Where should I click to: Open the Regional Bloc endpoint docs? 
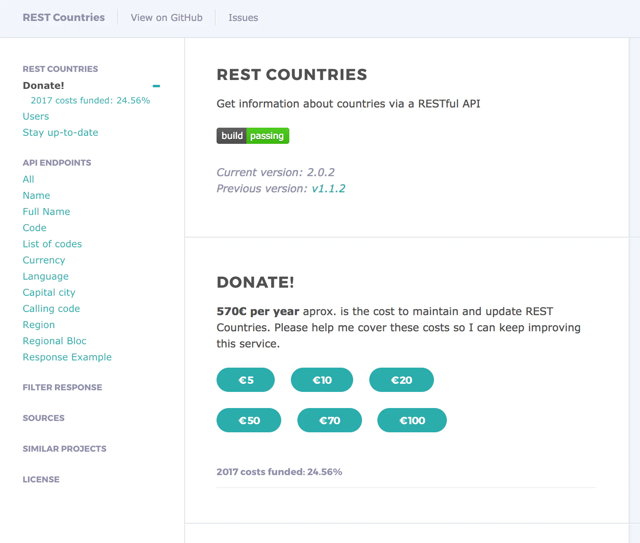55,341
